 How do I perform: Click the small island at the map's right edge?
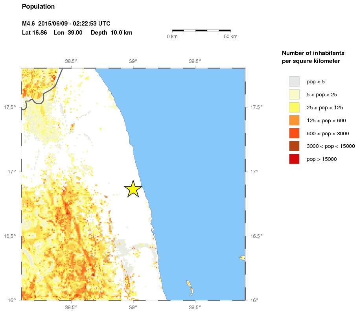point(242,258)
